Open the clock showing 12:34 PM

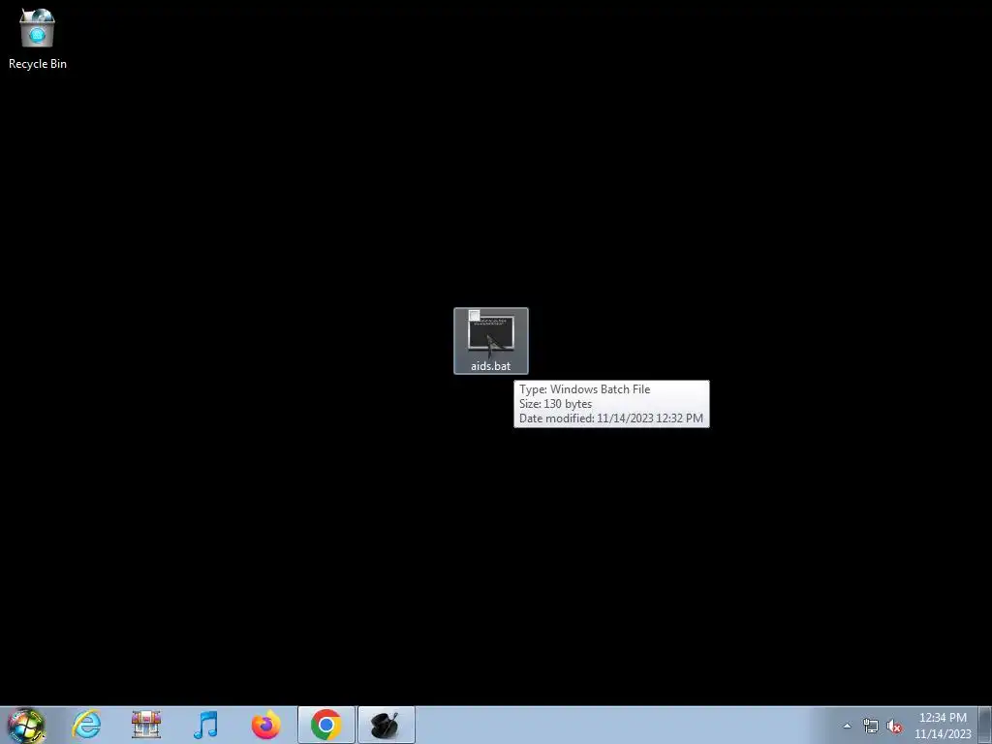(x=943, y=726)
